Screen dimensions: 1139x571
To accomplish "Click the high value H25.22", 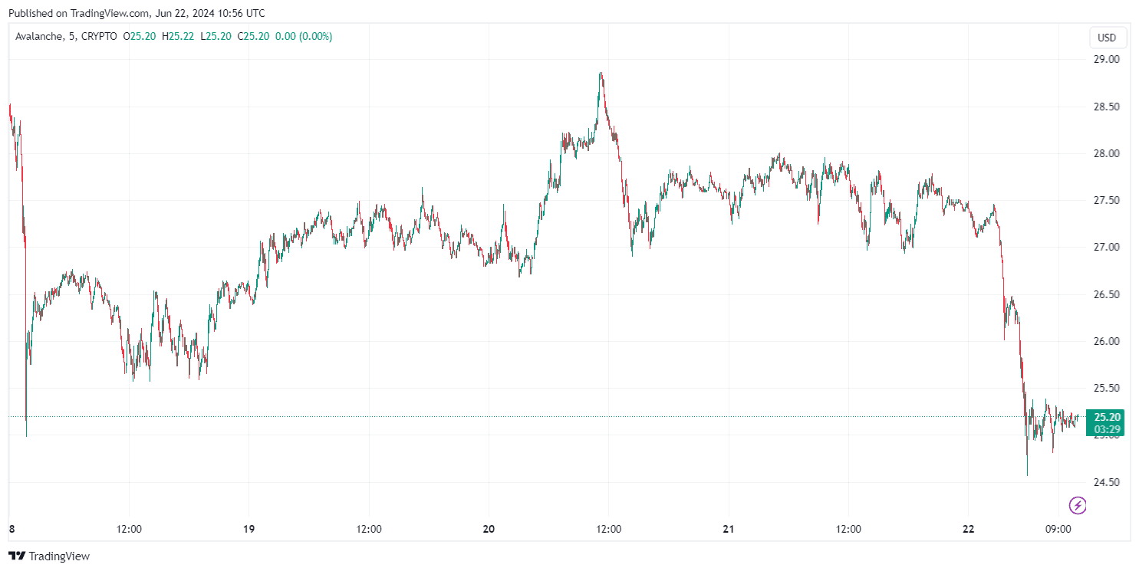I will (x=178, y=36).
